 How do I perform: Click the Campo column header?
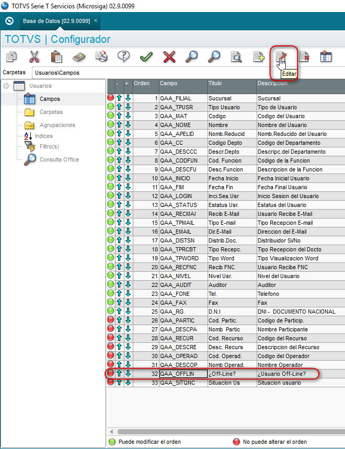click(183, 86)
